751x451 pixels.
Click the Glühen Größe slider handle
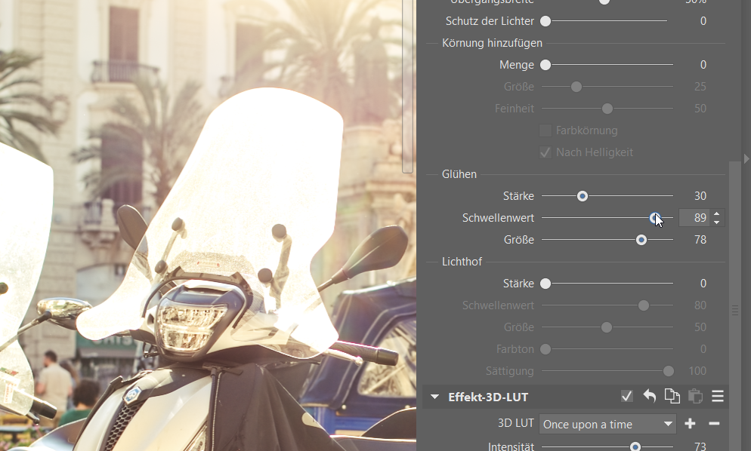641,240
